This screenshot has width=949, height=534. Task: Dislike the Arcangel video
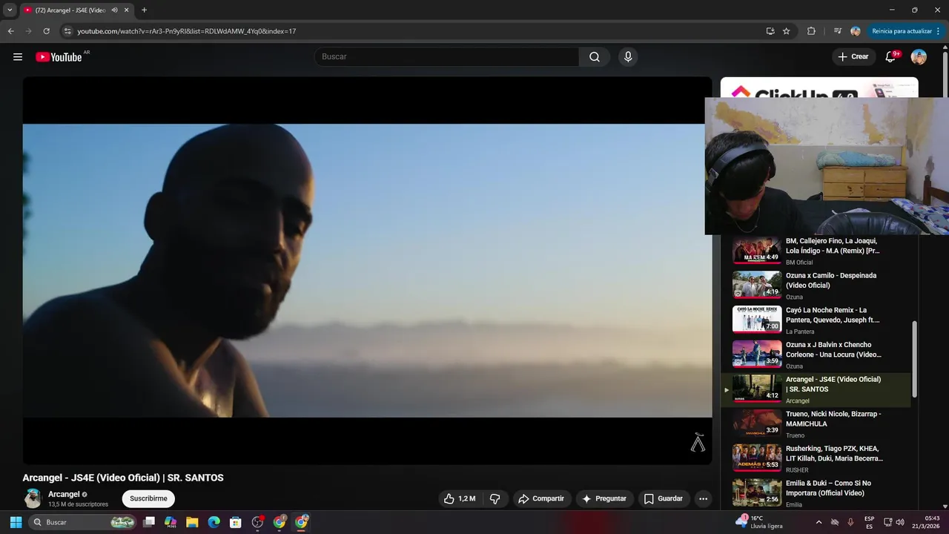[x=495, y=498]
